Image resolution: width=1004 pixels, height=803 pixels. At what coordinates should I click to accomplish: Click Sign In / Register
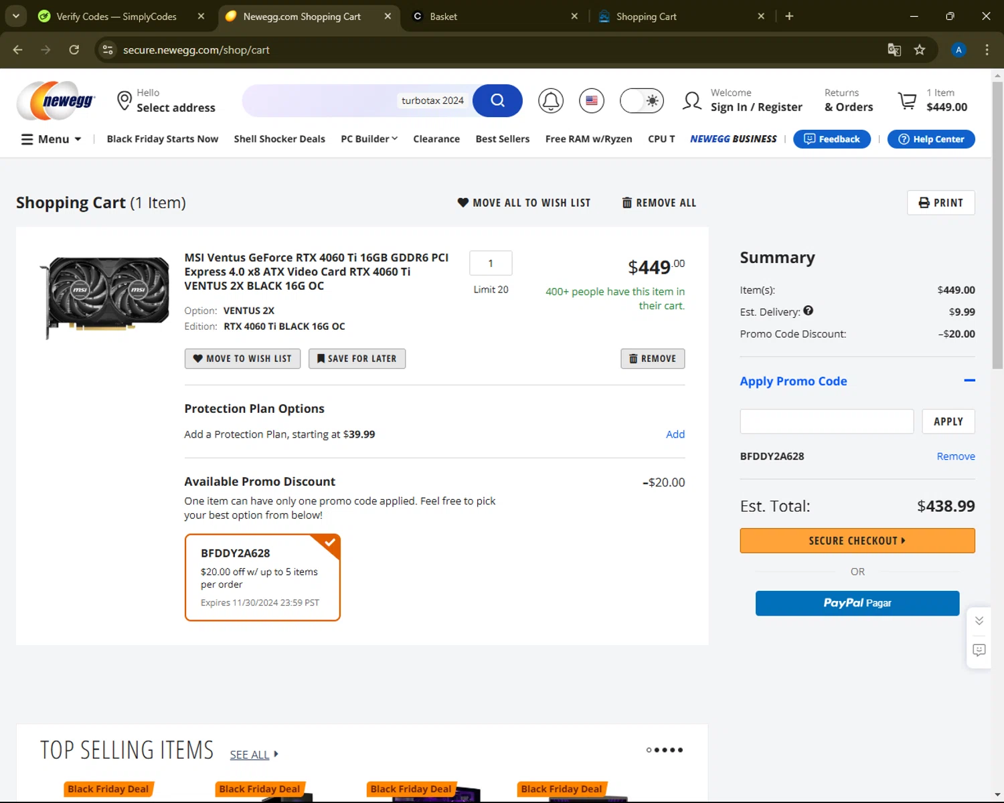(756, 107)
